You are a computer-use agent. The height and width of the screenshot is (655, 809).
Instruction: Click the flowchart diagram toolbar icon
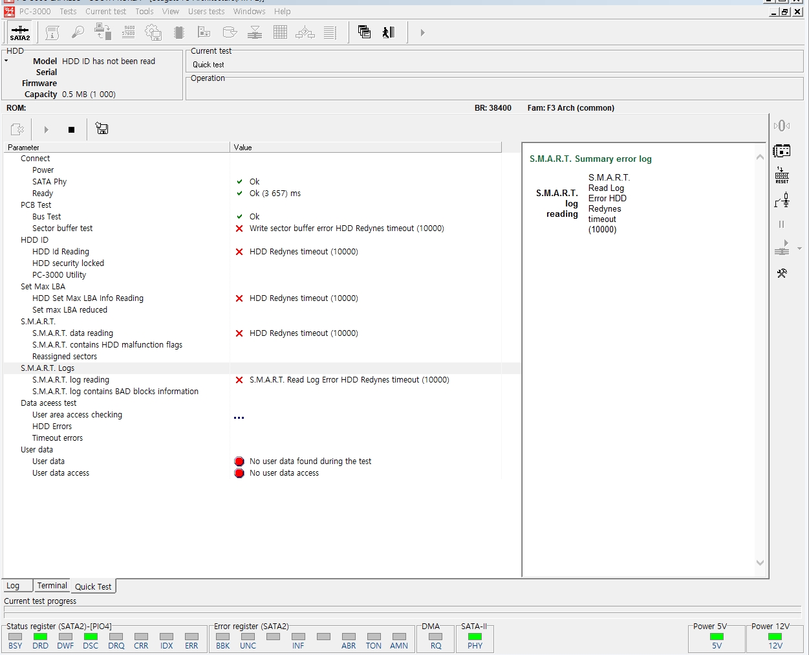click(x=305, y=32)
